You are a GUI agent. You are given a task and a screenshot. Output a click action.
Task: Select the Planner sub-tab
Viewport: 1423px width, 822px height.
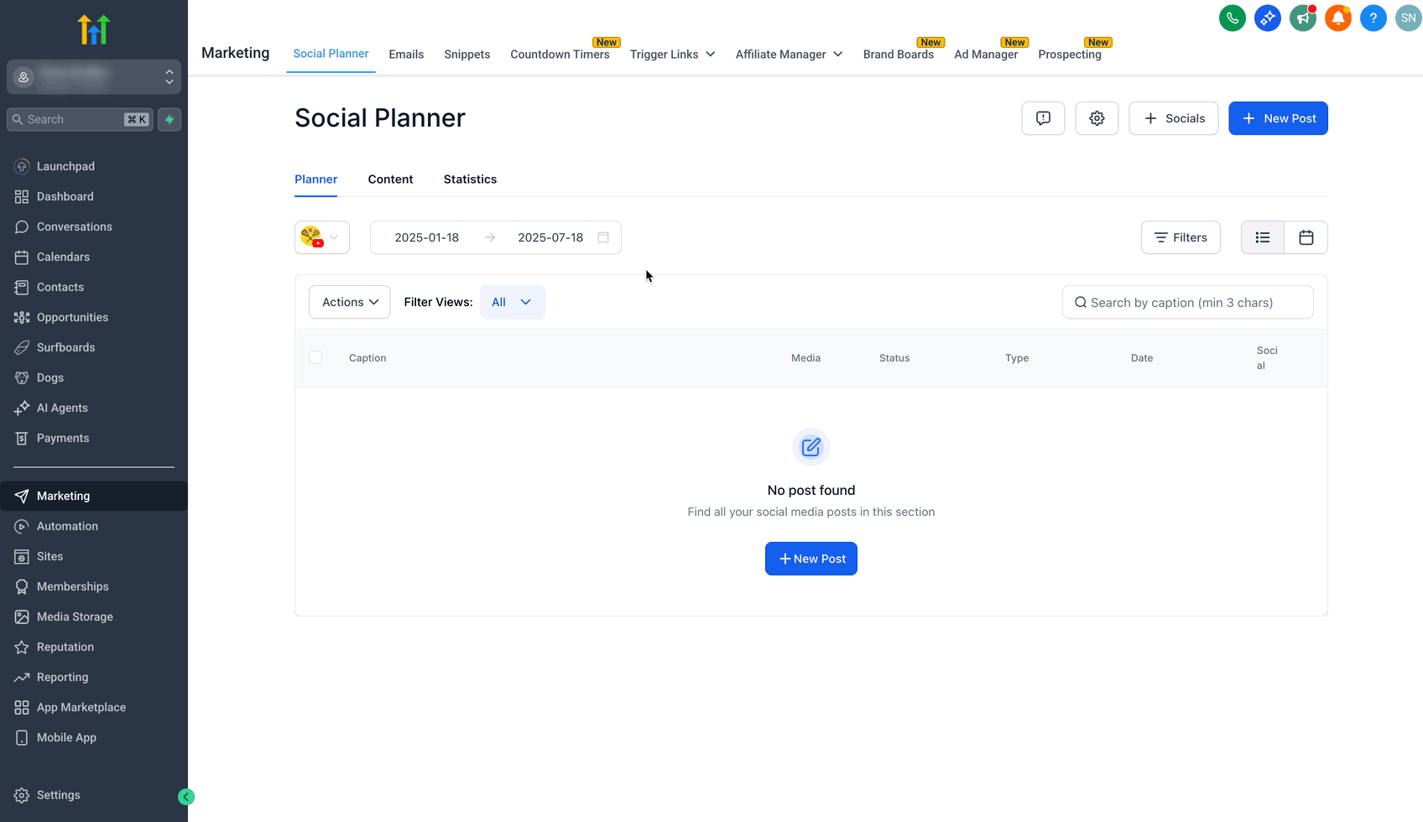pos(316,179)
